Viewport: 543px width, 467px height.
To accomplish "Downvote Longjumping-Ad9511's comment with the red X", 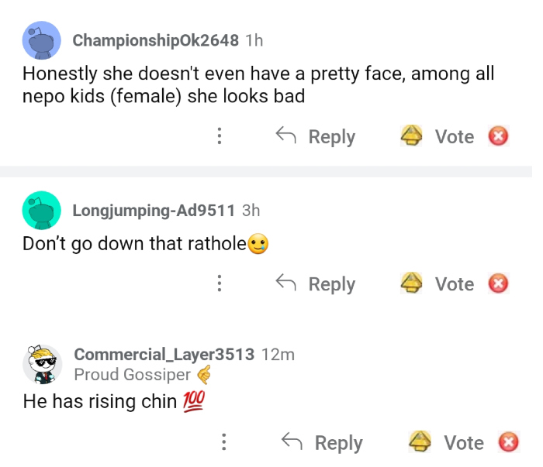I will (498, 284).
